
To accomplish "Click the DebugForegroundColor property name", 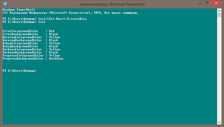I will click(x=20, y=43).
